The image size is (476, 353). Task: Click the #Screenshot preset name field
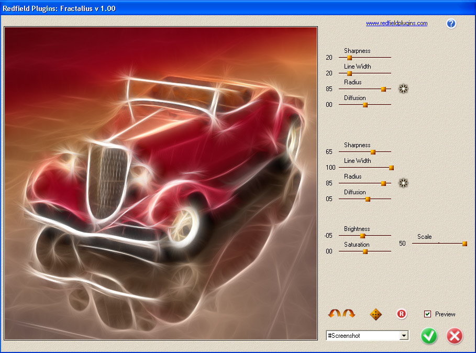[362, 336]
